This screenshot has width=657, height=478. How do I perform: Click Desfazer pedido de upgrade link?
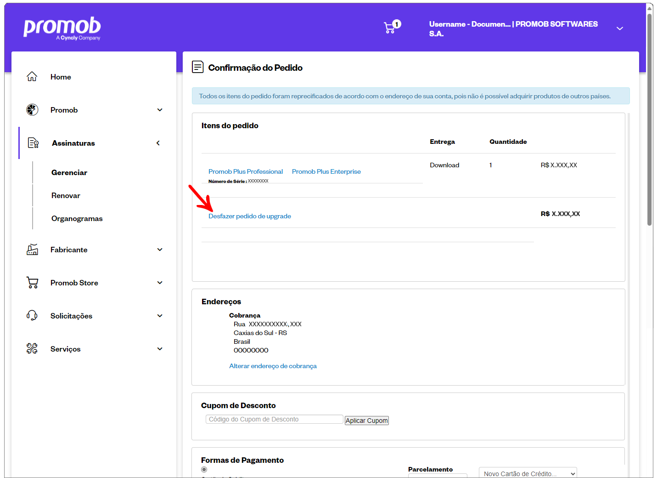250,216
